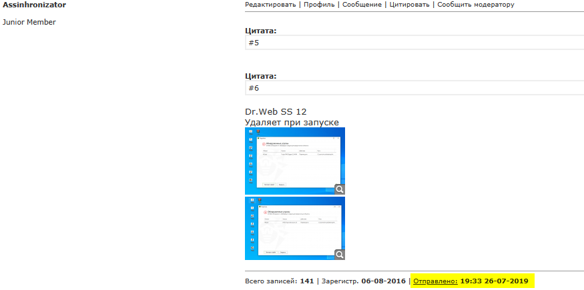Click the Удаляет при запуске text
584x290 pixels.
tap(292, 122)
